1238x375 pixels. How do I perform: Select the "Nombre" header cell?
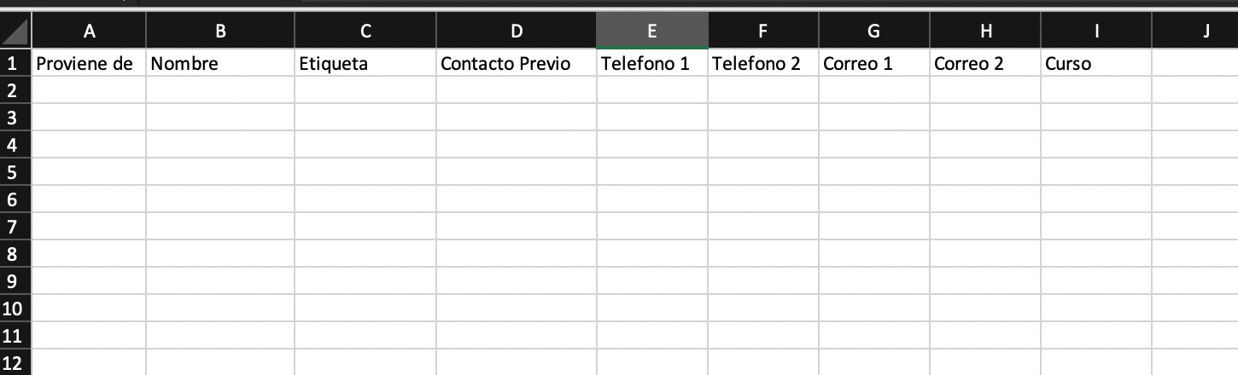click(220, 63)
